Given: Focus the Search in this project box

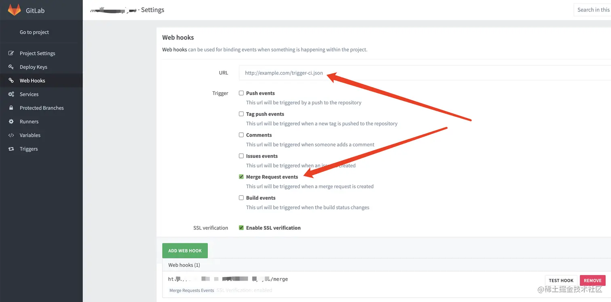Looking at the screenshot, I should pyautogui.click(x=592, y=10).
